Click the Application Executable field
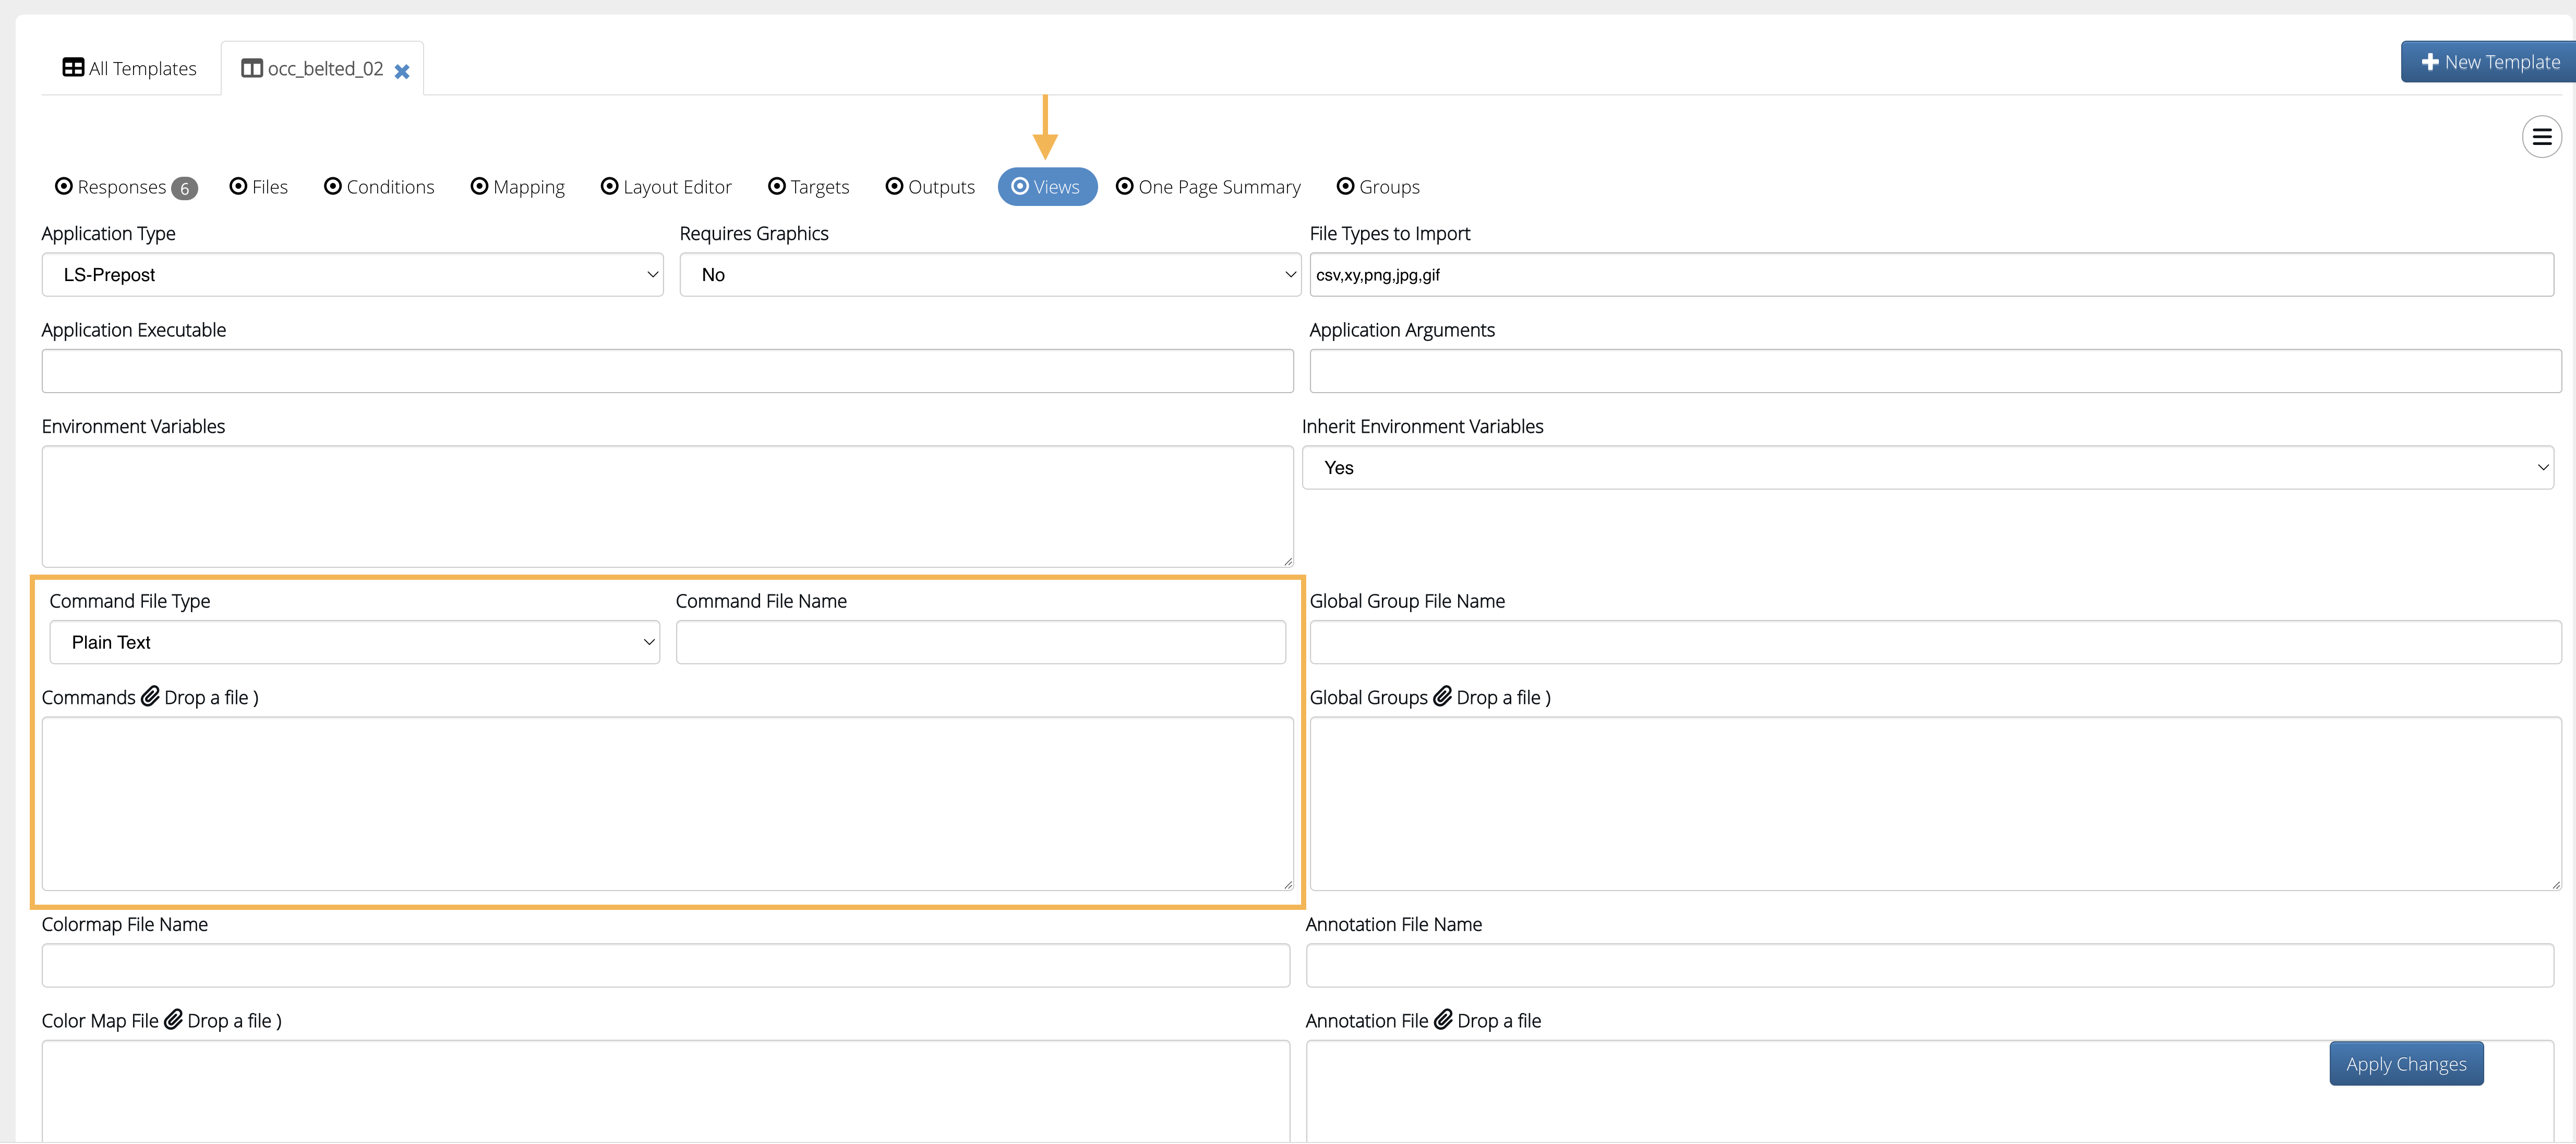 [667, 371]
